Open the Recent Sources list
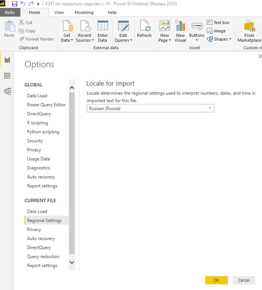 pyautogui.click(x=85, y=31)
